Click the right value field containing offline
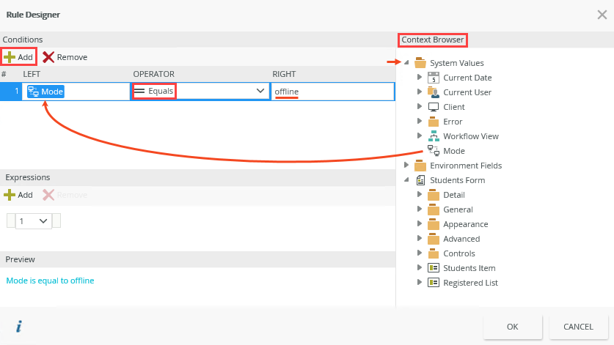This screenshot has height=345, width=614. 332,92
